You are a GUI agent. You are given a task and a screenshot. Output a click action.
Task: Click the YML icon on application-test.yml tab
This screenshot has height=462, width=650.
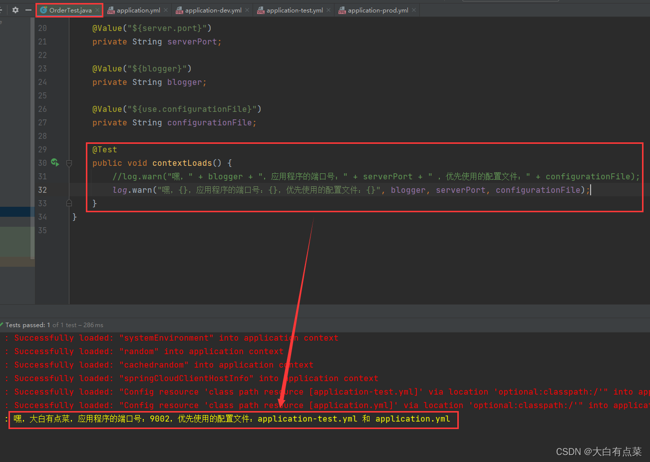point(261,10)
